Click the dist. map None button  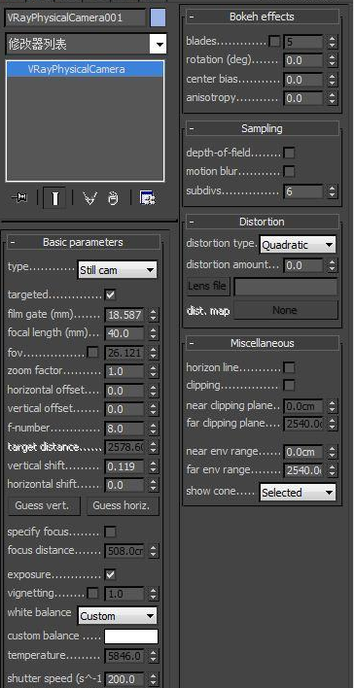[x=286, y=310]
